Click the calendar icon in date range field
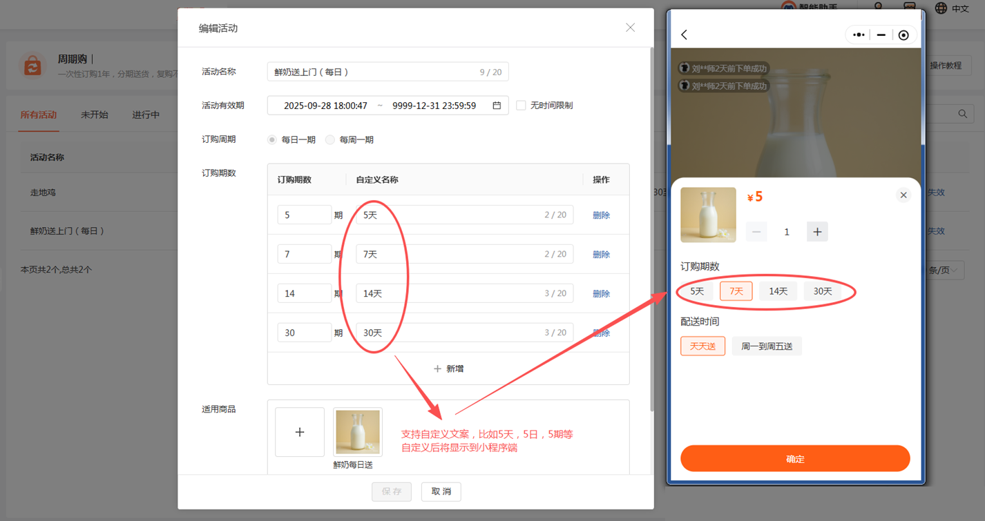Screen dimensions: 985x521 click(496, 106)
